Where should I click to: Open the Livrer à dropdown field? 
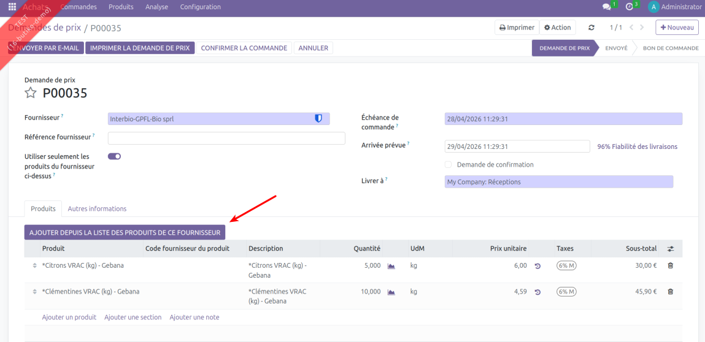pyautogui.click(x=558, y=182)
